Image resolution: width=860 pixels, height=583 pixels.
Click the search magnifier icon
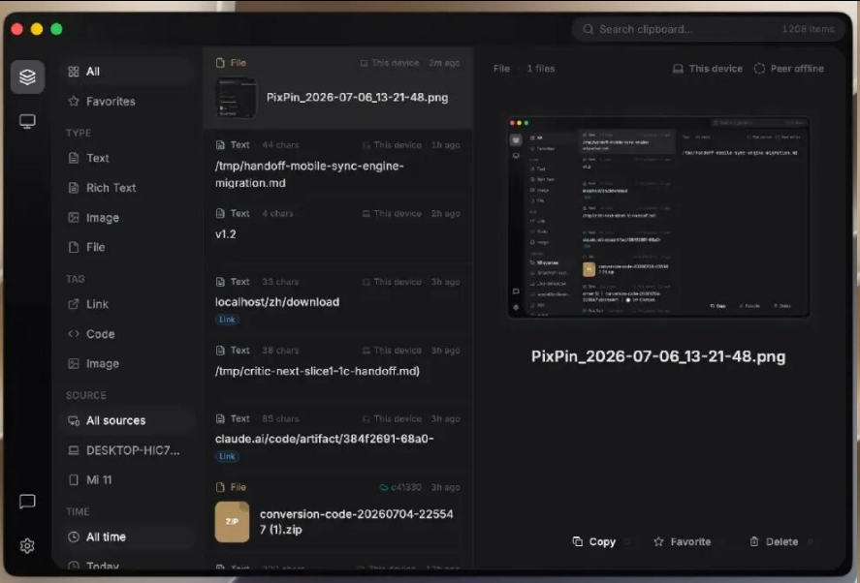(x=588, y=29)
